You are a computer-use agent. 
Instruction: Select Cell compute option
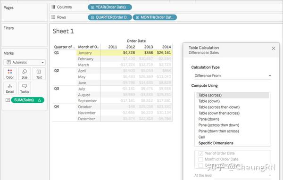point(201,137)
